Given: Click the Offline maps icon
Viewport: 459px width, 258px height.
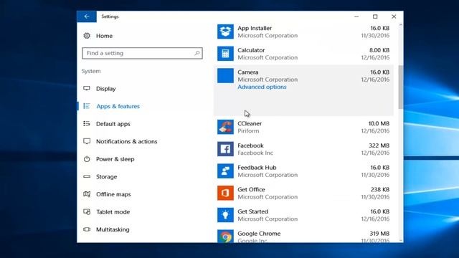Looking at the screenshot, I should pyautogui.click(x=87, y=194).
